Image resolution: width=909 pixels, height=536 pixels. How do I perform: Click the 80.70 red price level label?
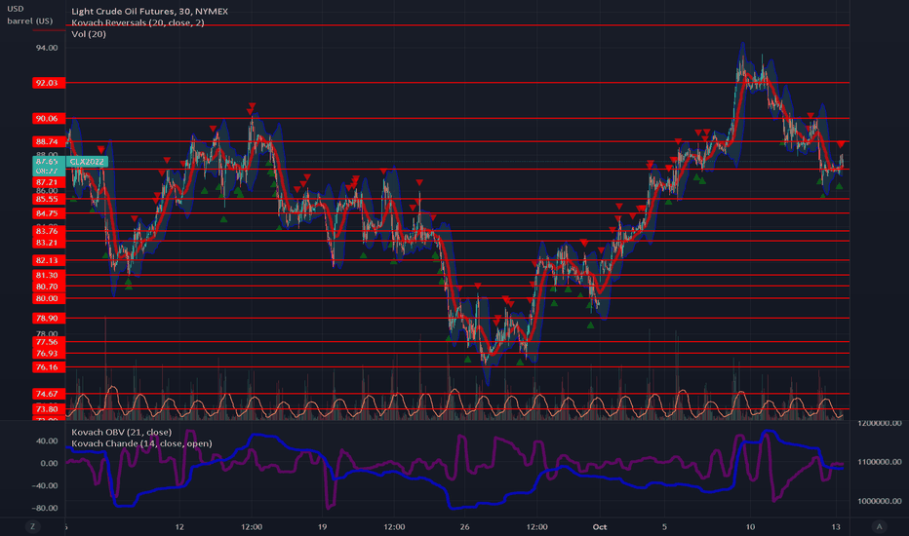(49, 287)
